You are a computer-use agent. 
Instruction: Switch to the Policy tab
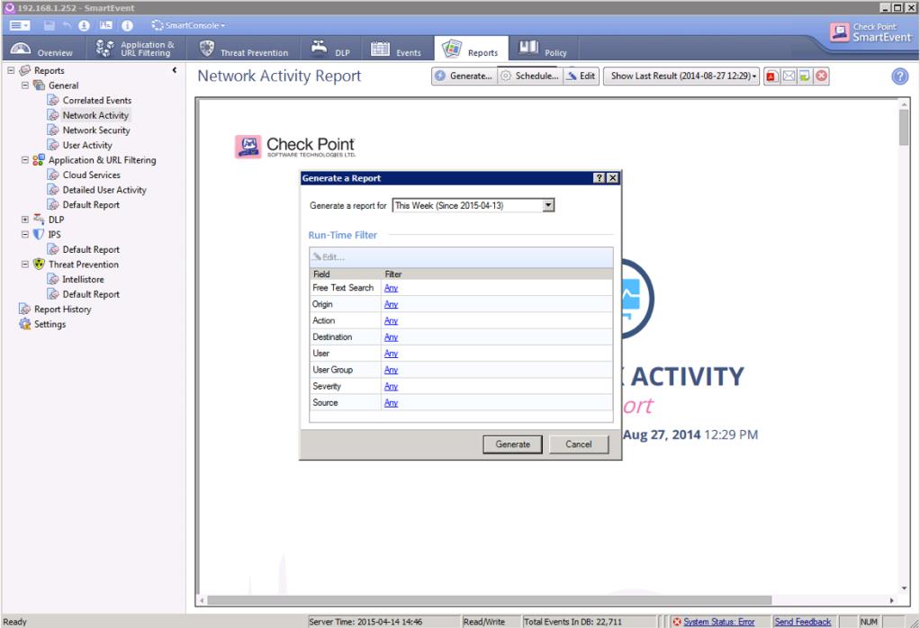pyautogui.click(x=542, y=49)
